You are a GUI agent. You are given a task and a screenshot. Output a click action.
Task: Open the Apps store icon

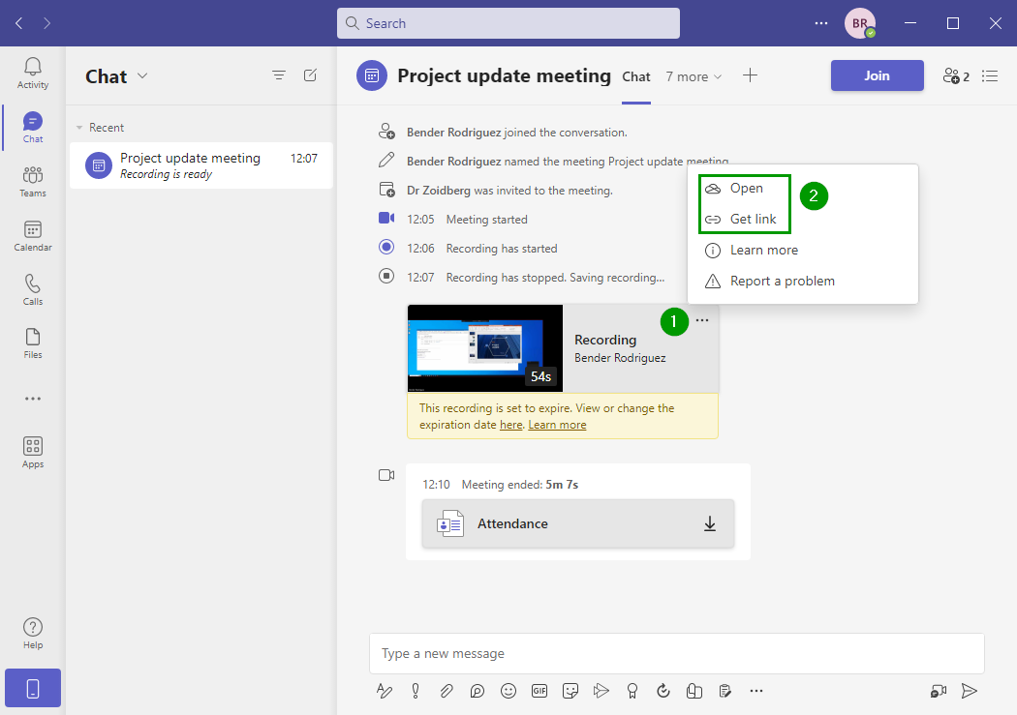(33, 452)
